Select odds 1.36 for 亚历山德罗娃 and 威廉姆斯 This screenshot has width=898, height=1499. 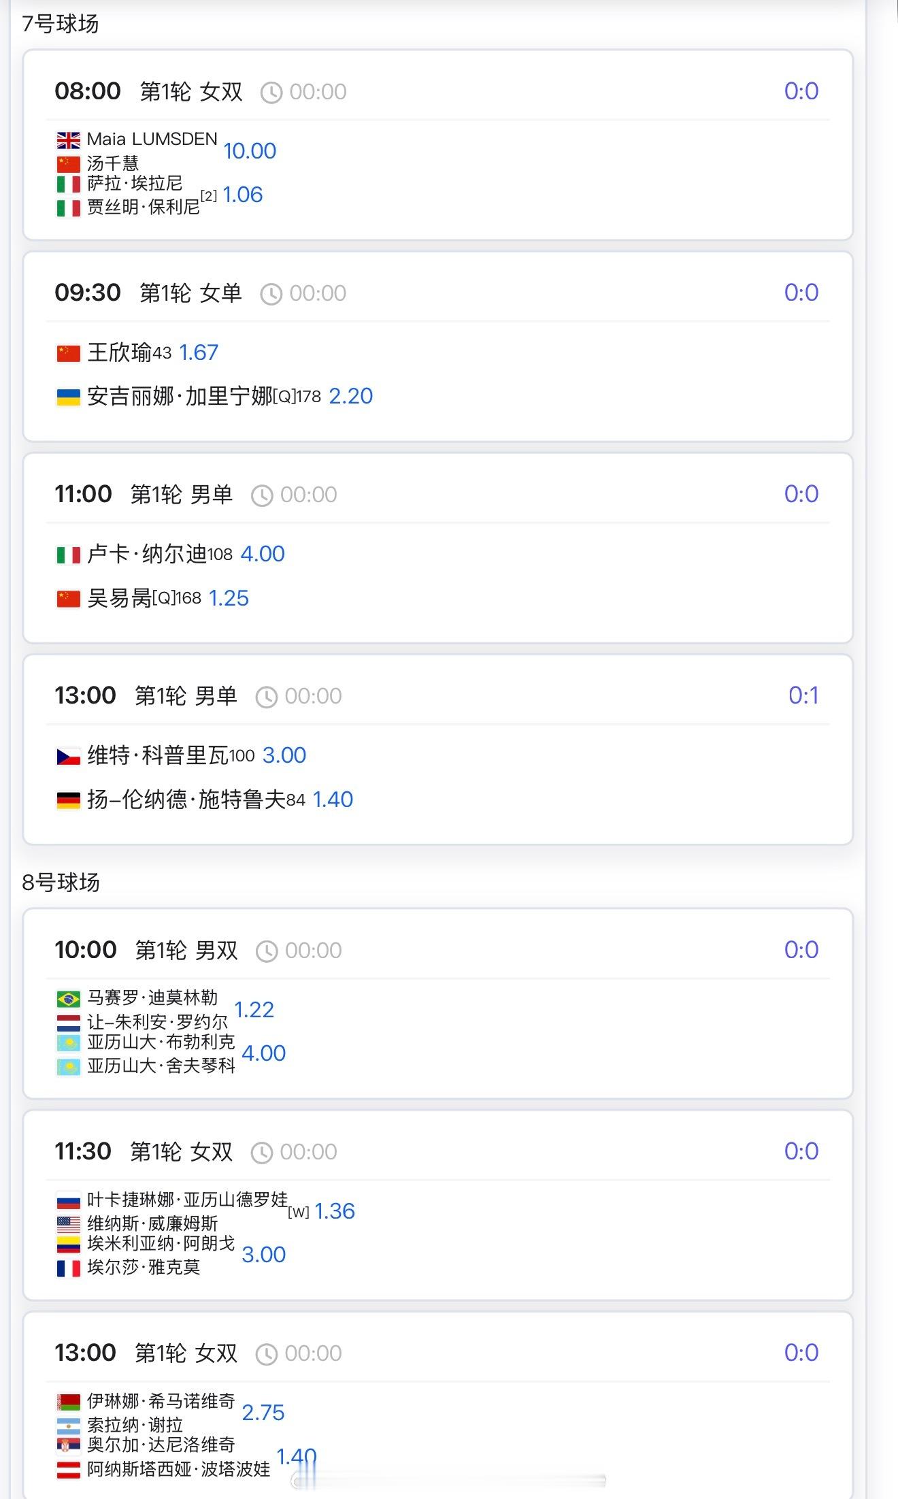pos(335,1211)
